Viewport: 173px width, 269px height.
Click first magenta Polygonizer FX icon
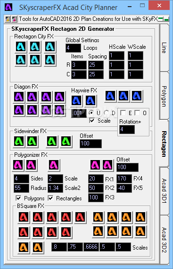(18, 165)
